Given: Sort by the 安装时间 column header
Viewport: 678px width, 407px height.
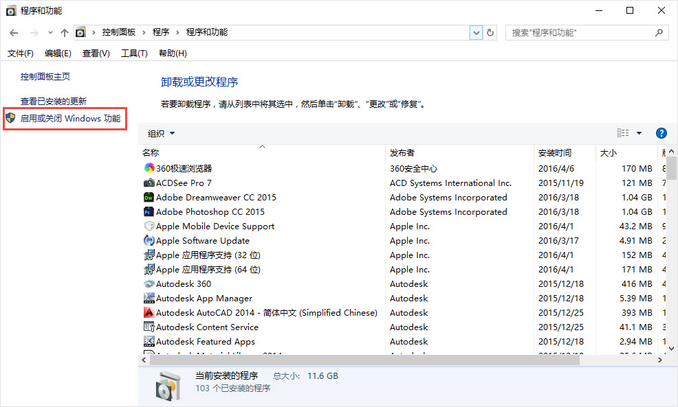Looking at the screenshot, I should [x=565, y=152].
